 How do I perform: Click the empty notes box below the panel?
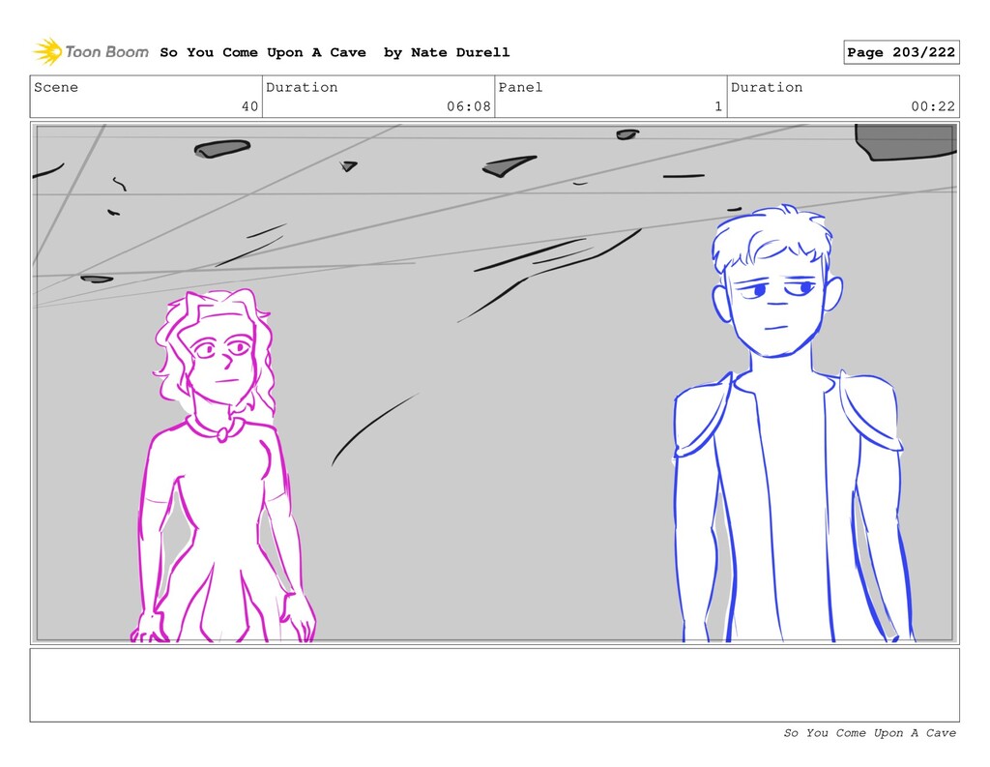494,685
